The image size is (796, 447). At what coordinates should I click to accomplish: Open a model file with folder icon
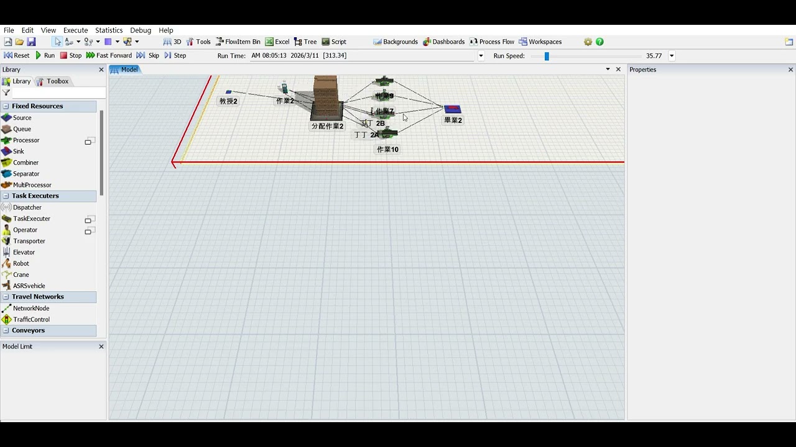pyautogui.click(x=19, y=42)
